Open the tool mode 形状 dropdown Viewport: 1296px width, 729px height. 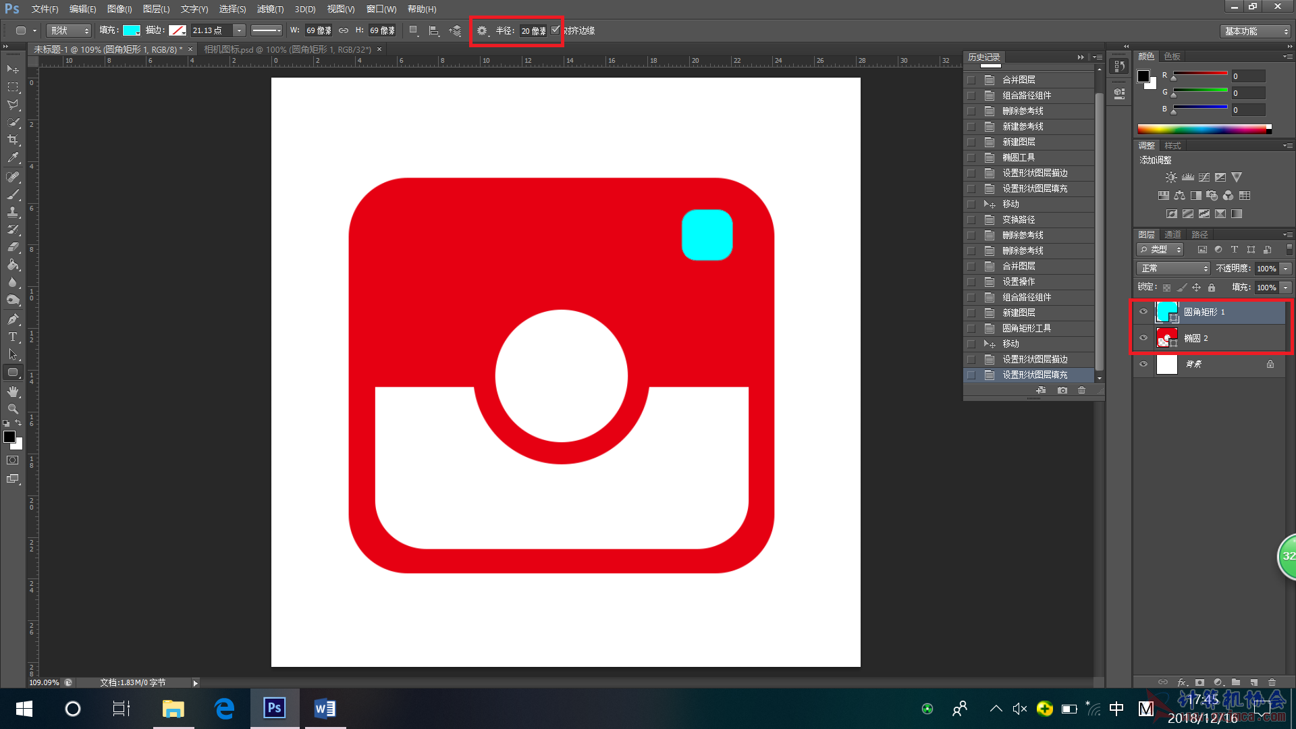click(69, 30)
